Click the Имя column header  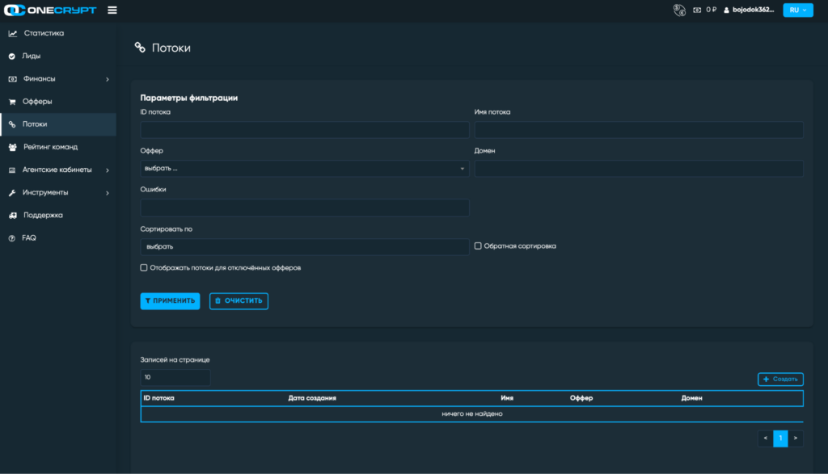[507, 398]
